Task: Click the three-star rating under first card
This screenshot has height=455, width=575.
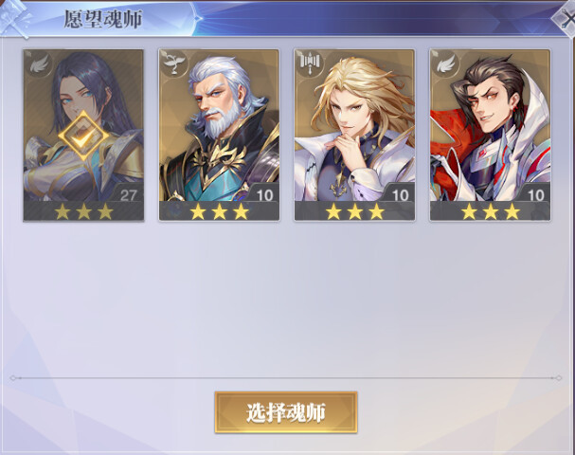Action: pos(84,211)
